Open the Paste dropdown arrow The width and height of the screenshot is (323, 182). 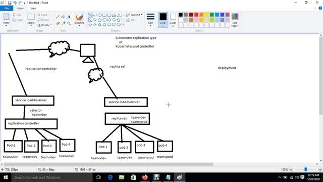click(6, 26)
